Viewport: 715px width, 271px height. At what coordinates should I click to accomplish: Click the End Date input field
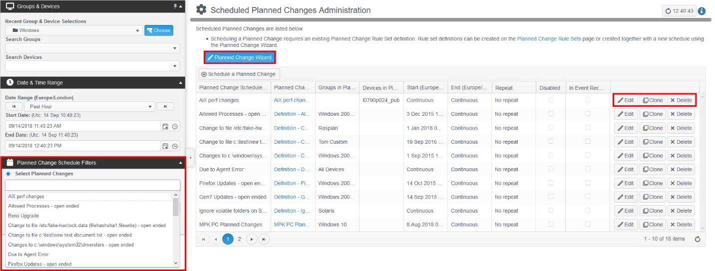click(x=83, y=146)
